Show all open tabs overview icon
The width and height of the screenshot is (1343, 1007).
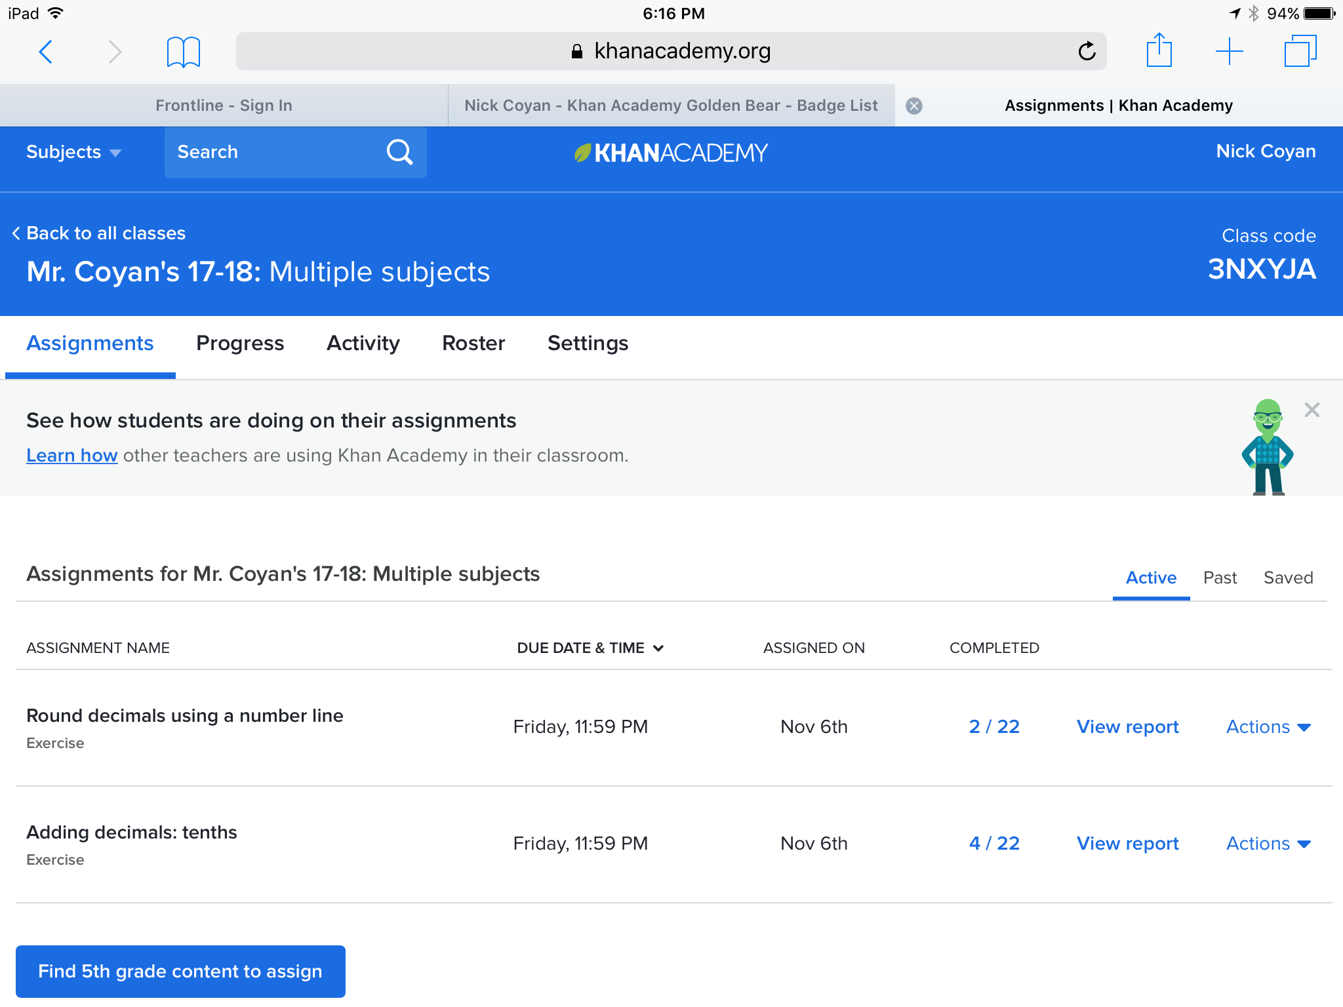[x=1300, y=51]
